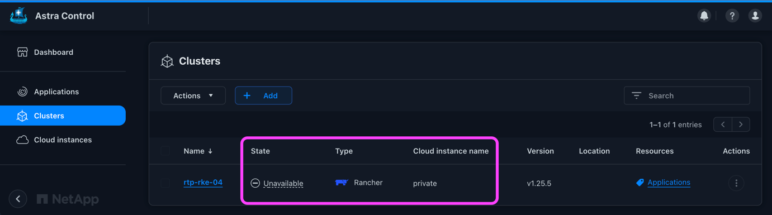Click the Astra Control logo
The image size is (772, 215).
[x=19, y=16]
